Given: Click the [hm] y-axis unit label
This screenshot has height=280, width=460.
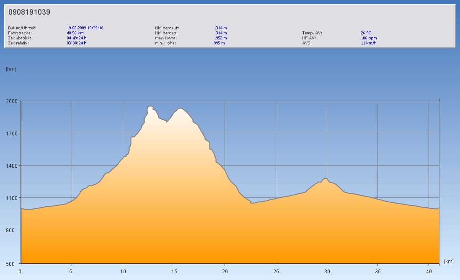Looking at the screenshot, I should [x=11, y=69].
